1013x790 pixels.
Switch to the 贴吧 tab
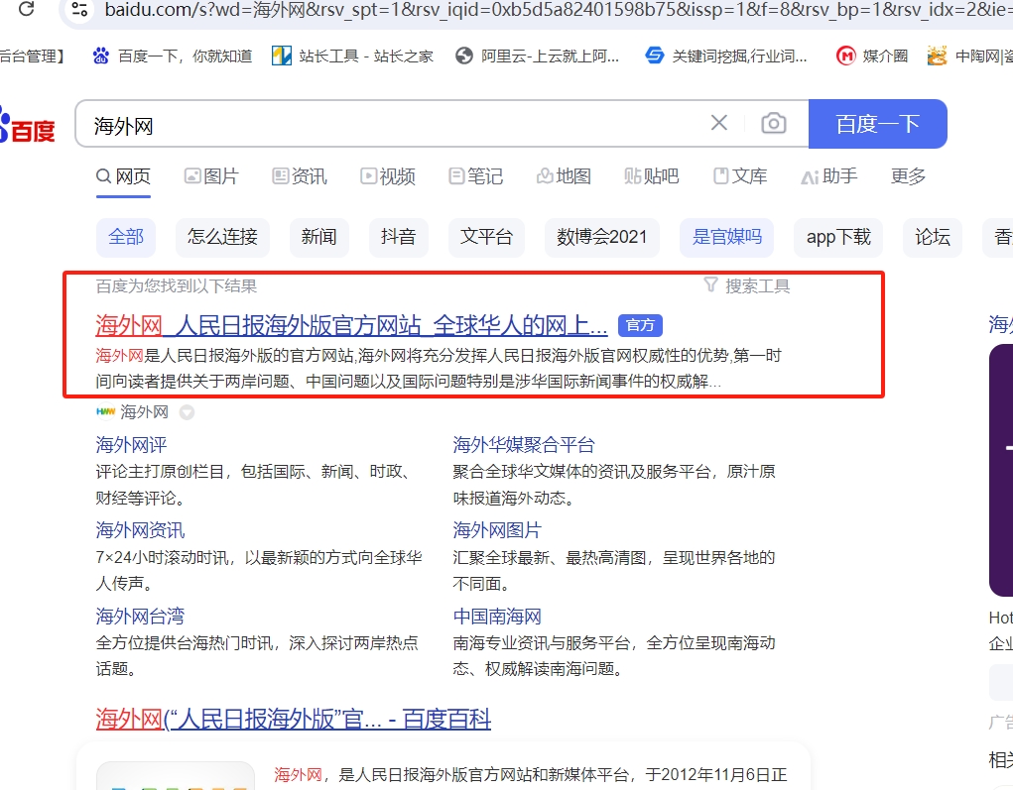point(651,176)
